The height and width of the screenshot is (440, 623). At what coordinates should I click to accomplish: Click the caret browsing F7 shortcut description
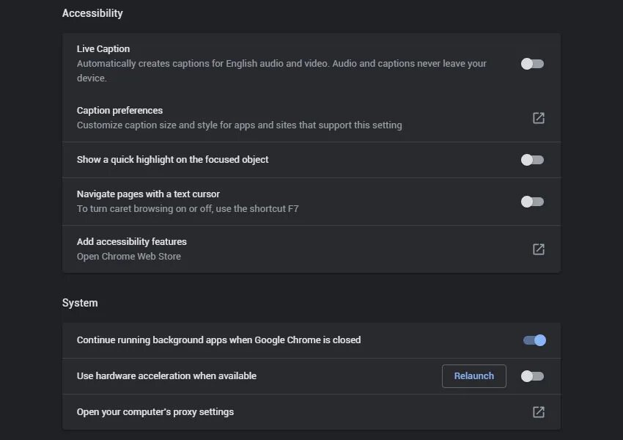coord(188,209)
